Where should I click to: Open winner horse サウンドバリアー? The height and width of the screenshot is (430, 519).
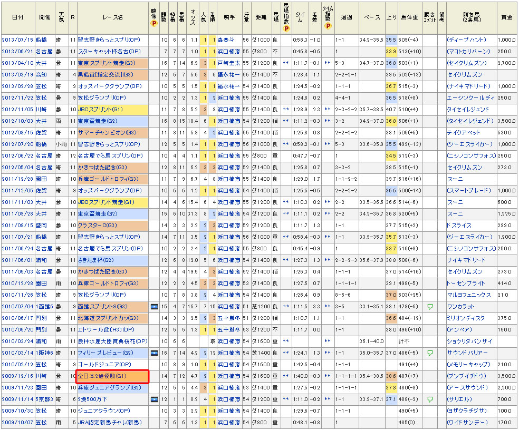[x=467, y=353]
